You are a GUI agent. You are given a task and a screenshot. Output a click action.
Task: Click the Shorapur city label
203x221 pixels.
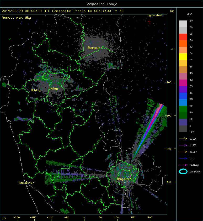point(94,48)
